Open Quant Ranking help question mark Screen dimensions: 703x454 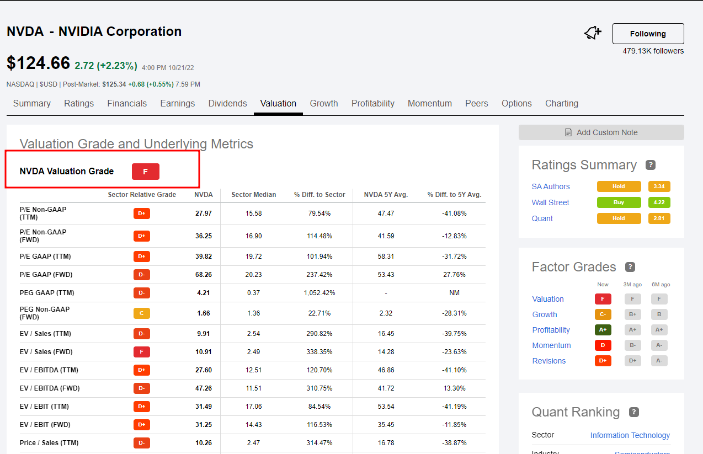634,412
